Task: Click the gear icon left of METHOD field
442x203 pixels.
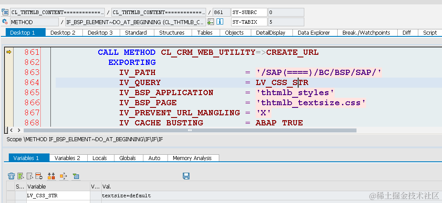Action: 5,22
